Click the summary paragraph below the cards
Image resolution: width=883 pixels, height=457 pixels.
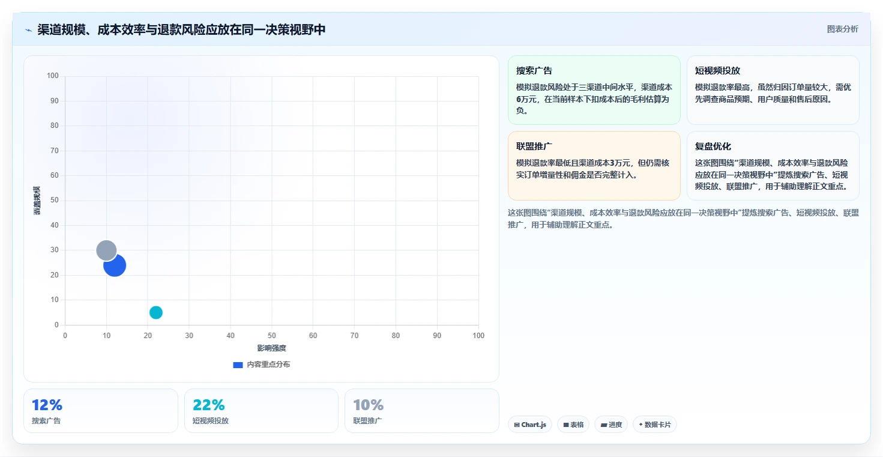683,219
